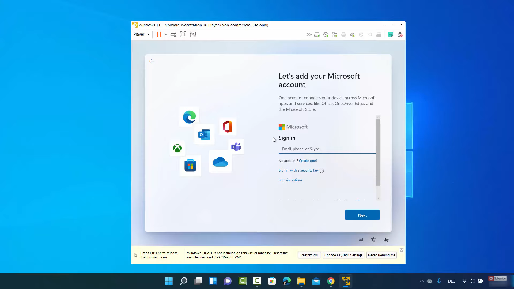The height and width of the screenshot is (289, 514).
Task: Pause the virtual machine
Action: pos(159,34)
